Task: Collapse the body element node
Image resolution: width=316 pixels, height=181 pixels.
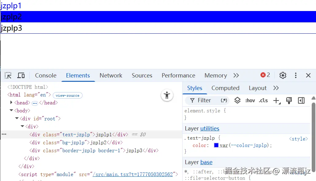Action: 11,111
